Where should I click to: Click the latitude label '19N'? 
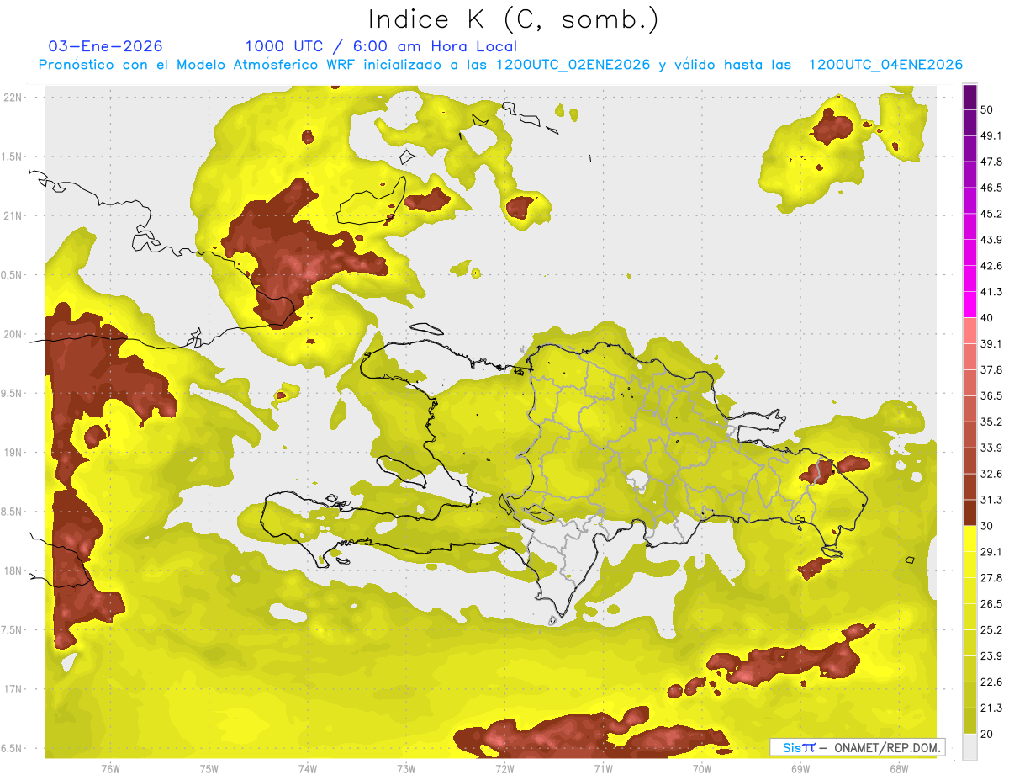coord(13,453)
